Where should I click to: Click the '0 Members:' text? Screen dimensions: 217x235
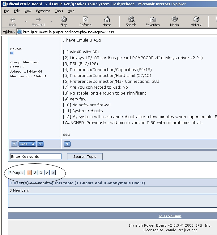click(20, 190)
